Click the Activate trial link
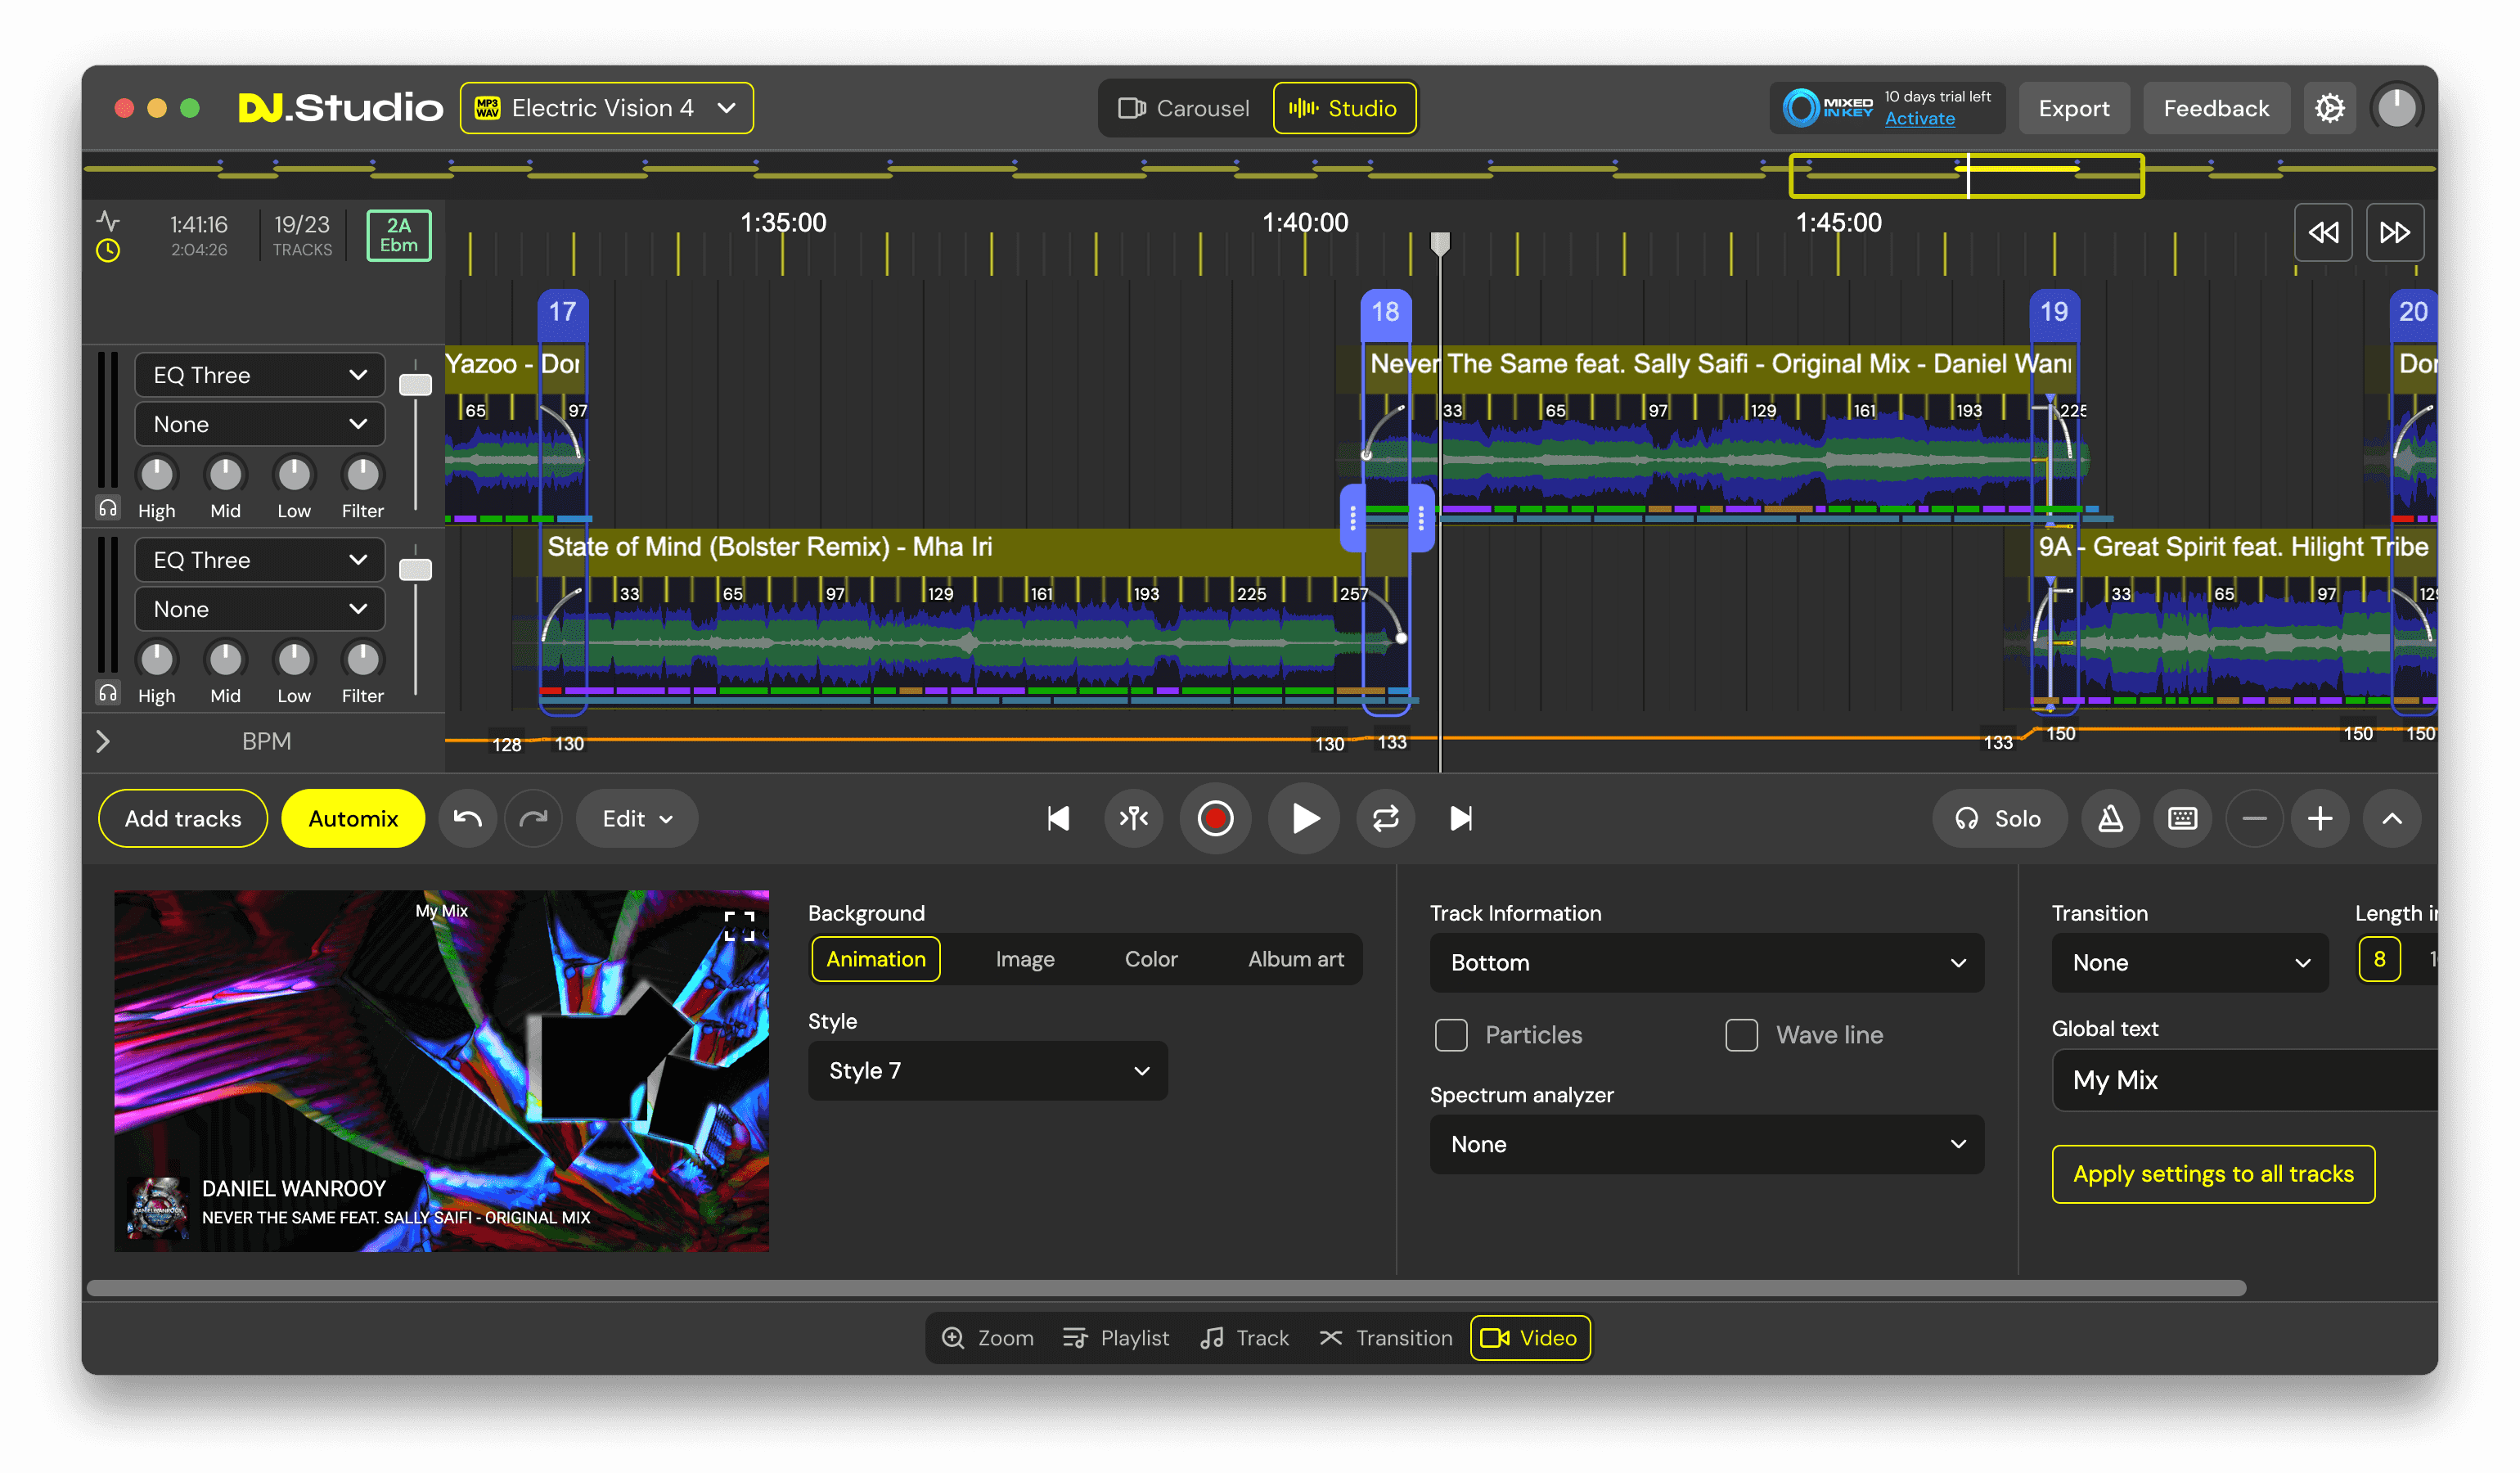This screenshot has width=2520, height=1473. (1920, 119)
